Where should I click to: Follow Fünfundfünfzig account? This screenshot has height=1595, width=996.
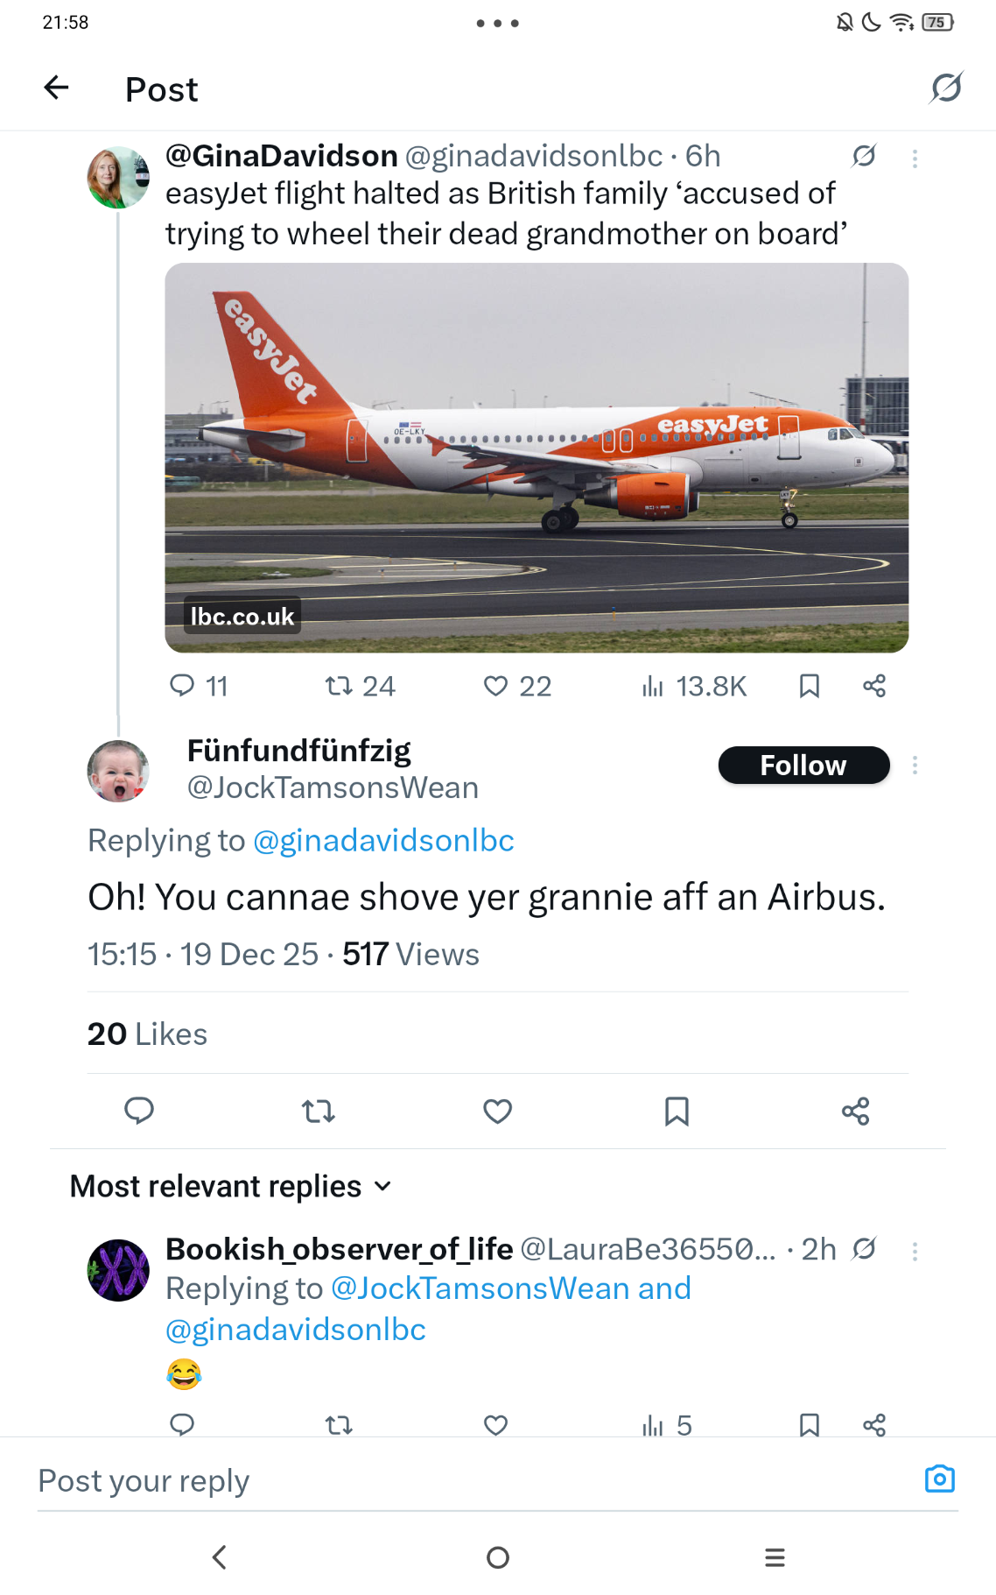[803, 766]
